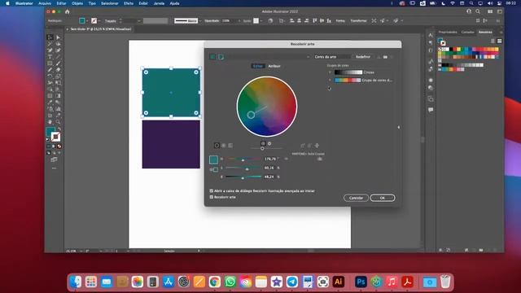Click the Cancelar button
This screenshot has width=521, height=293.
click(x=356, y=198)
